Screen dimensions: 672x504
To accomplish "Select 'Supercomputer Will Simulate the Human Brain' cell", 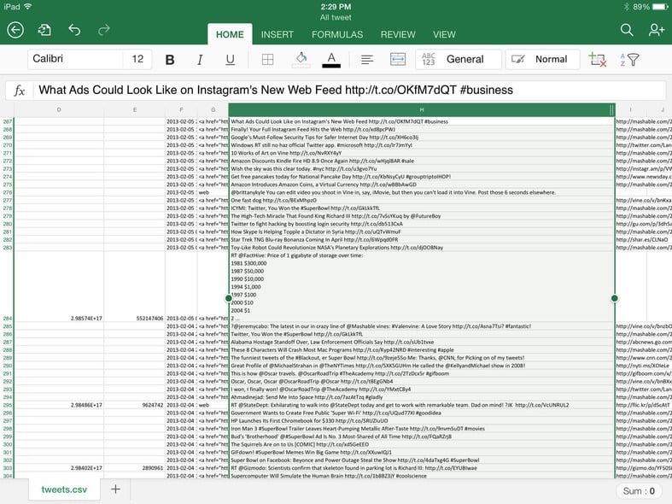I will [x=422, y=476].
